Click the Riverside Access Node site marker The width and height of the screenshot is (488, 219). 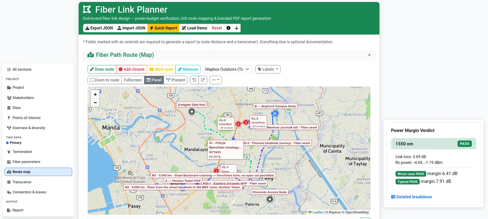click(270, 199)
